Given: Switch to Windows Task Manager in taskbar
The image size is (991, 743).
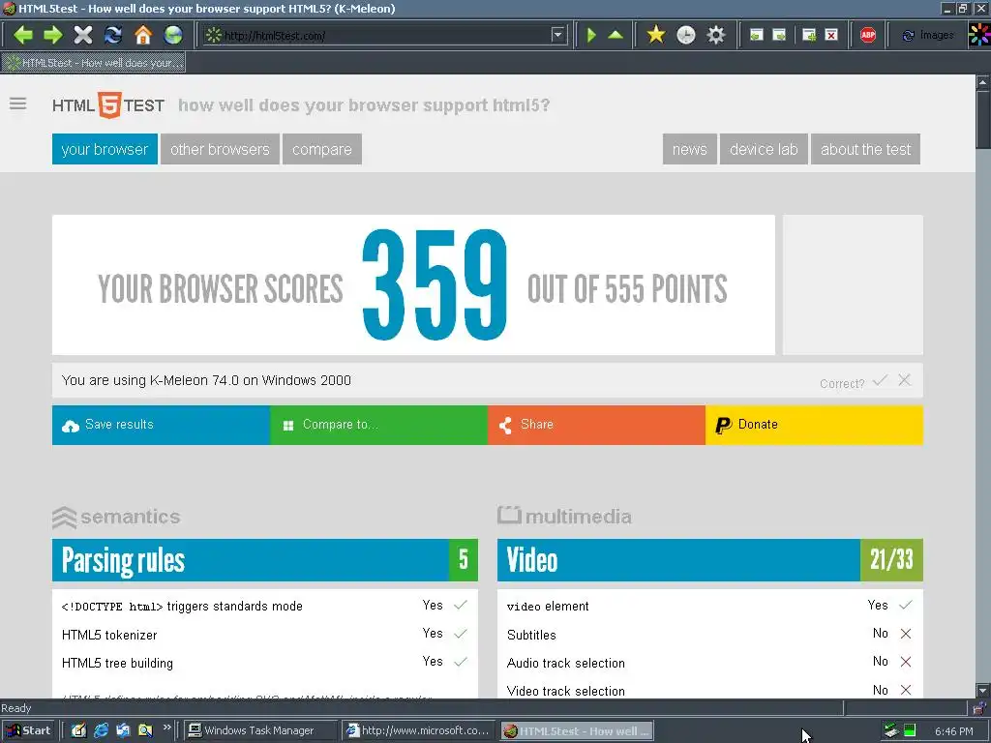Looking at the screenshot, I should 259,730.
